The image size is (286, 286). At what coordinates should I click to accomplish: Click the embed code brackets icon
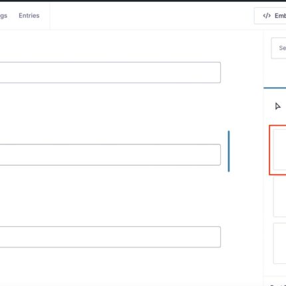267,16
